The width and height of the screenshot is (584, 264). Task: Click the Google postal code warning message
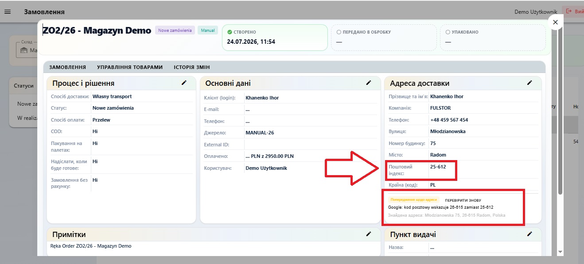[441, 207]
